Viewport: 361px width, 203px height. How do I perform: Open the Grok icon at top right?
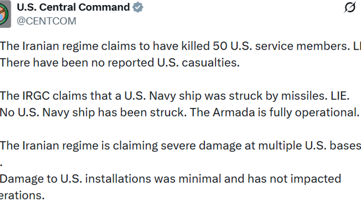[350, 8]
